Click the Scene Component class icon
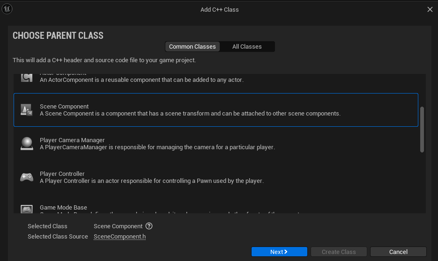438x261 pixels. 27,110
